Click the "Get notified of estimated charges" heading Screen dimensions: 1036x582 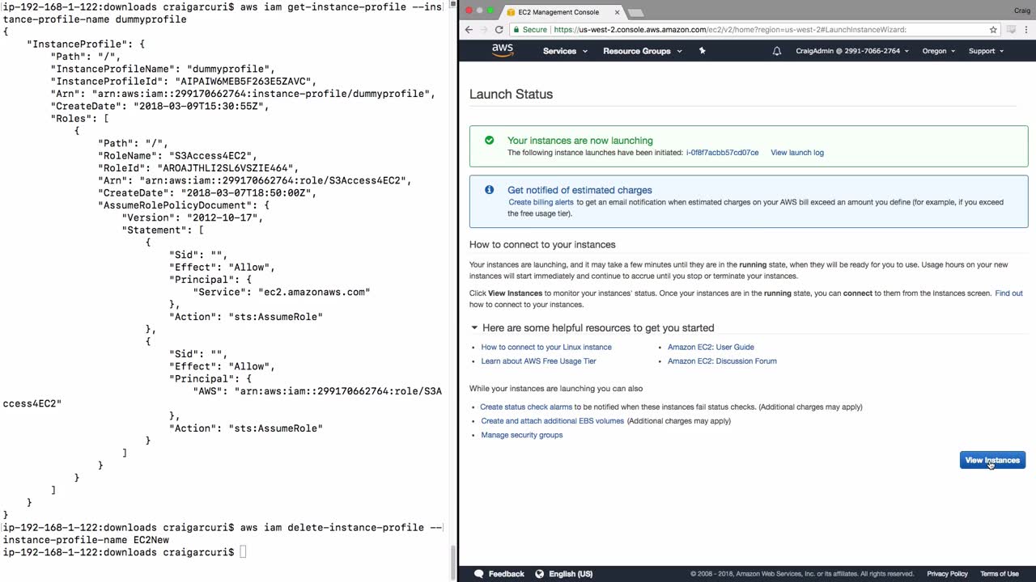coord(580,190)
